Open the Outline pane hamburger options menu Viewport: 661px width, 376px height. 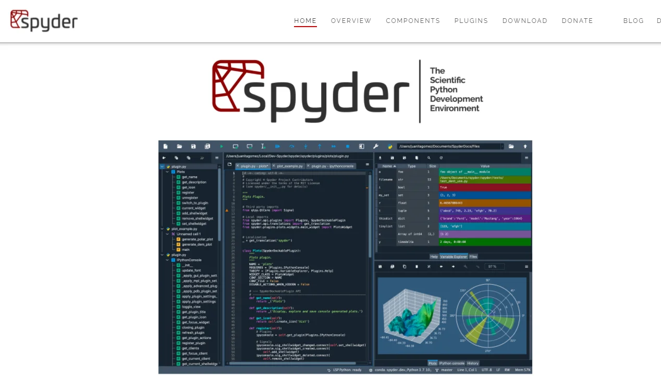click(x=217, y=157)
